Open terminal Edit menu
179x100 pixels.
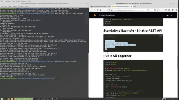pos(6,6)
